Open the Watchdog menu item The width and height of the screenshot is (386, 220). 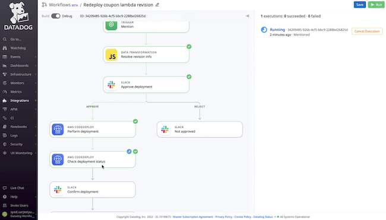coord(18,48)
